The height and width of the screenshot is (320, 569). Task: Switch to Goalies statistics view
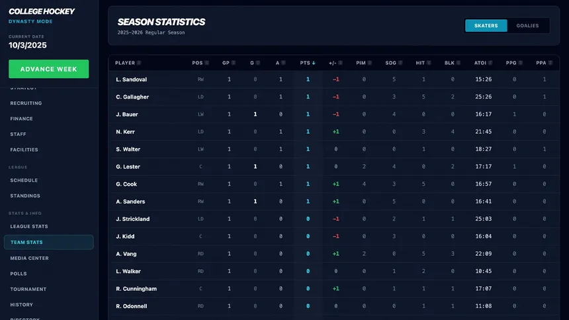[527, 26]
